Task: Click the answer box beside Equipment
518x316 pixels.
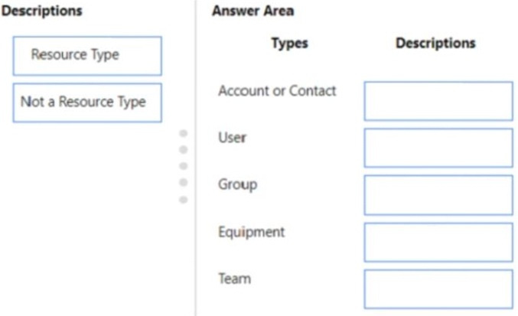Action: (x=438, y=243)
